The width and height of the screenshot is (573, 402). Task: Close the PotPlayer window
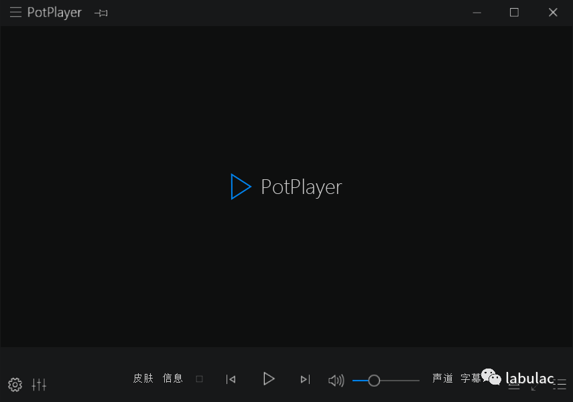point(553,13)
